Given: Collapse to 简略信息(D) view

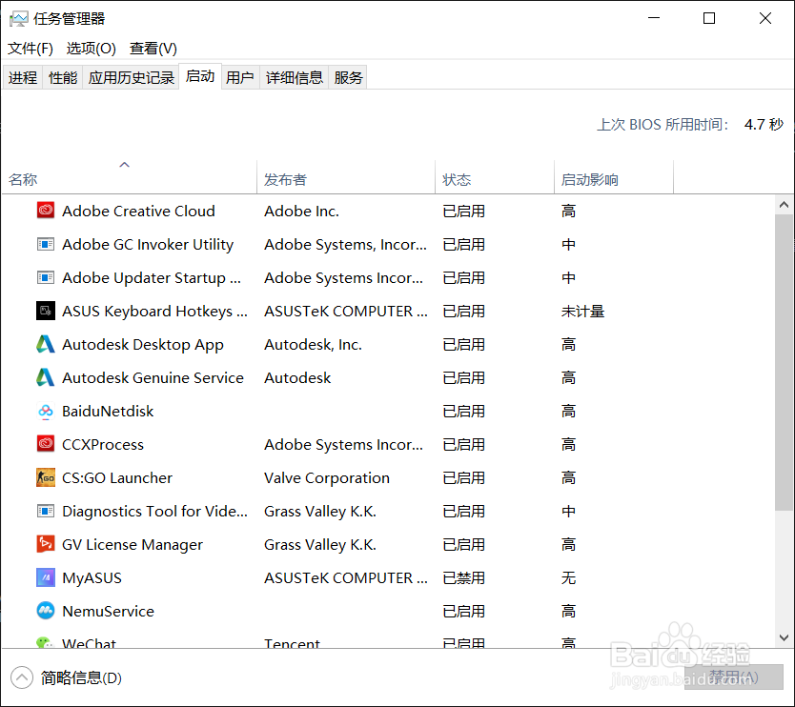Looking at the screenshot, I should (67, 677).
